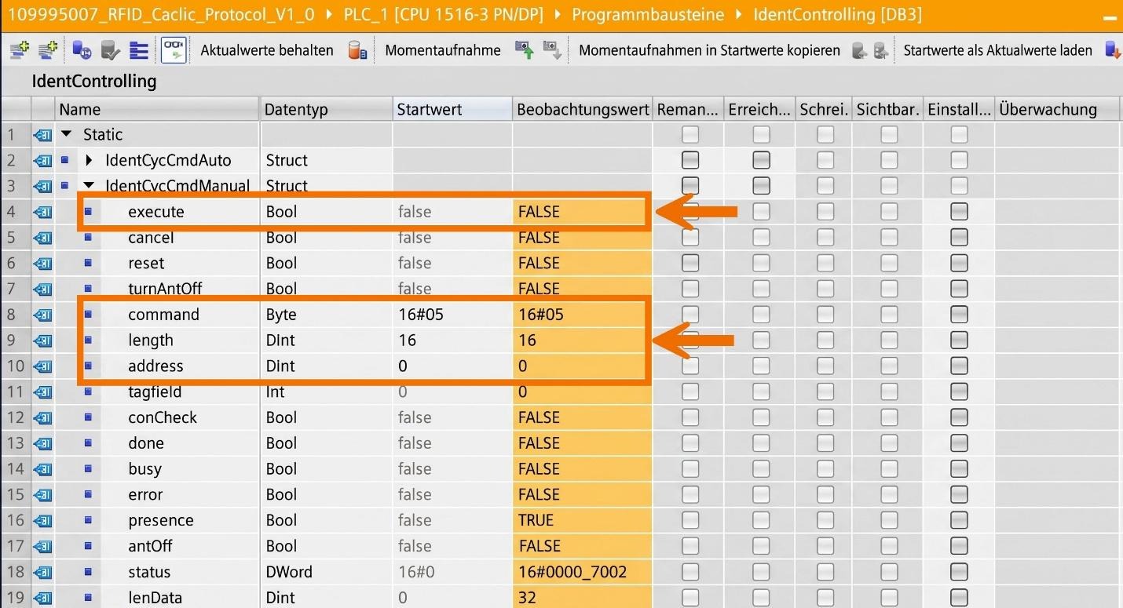Click the tag icon in the busy row
The width and height of the screenshot is (1123, 608).
(x=42, y=469)
